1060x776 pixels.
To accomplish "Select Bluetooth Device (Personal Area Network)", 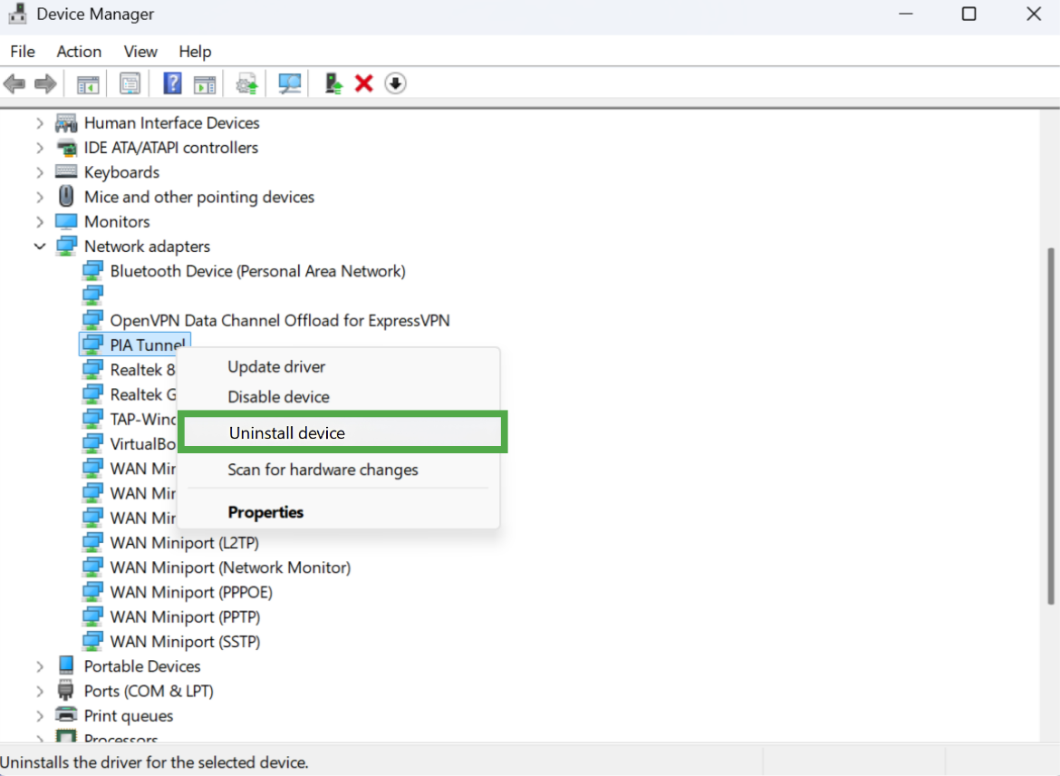I will (257, 271).
